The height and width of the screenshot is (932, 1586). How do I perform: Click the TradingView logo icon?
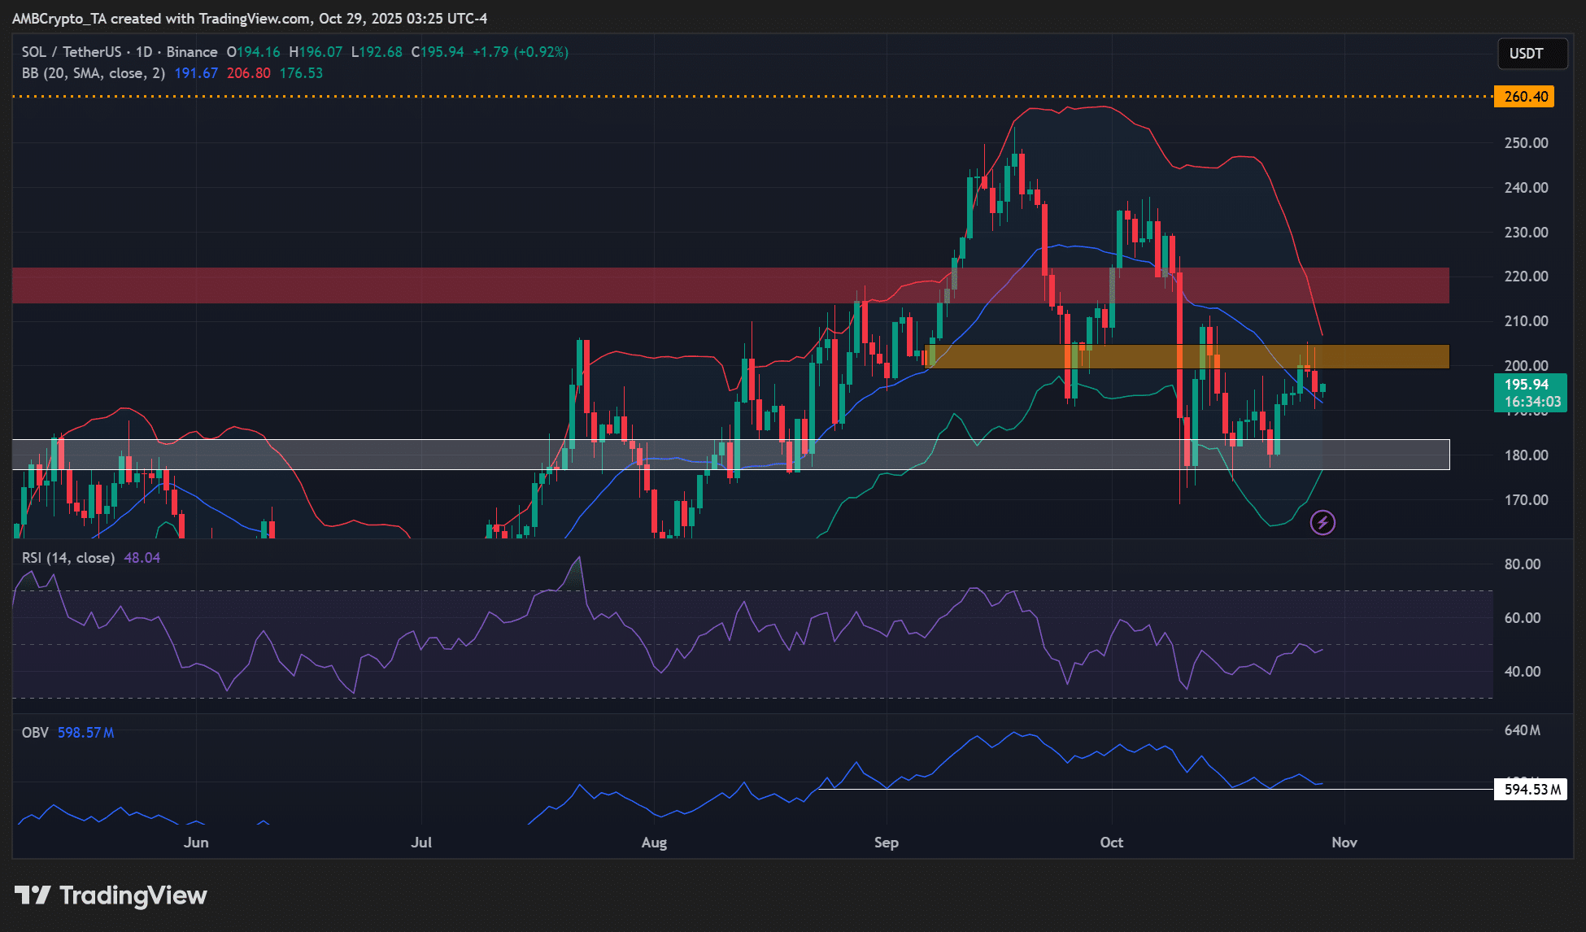[x=33, y=895]
